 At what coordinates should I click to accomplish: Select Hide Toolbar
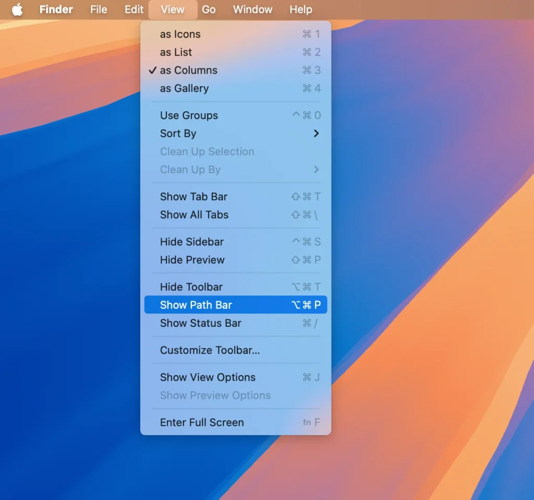tap(236, 287)
